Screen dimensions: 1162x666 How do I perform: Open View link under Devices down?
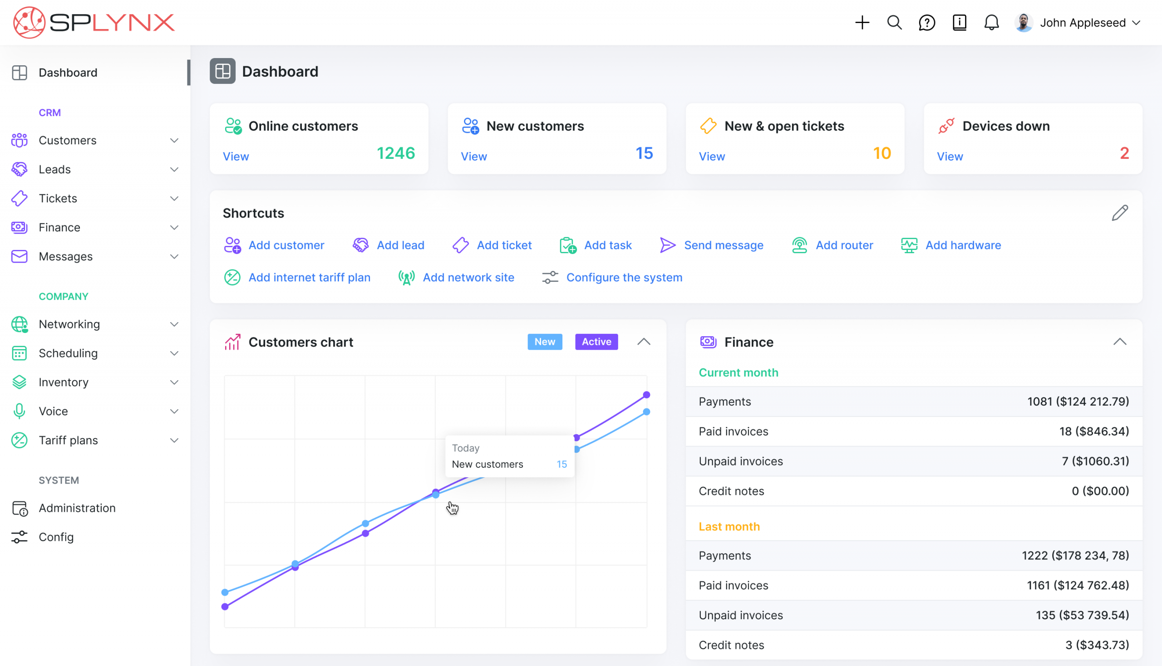950,156
